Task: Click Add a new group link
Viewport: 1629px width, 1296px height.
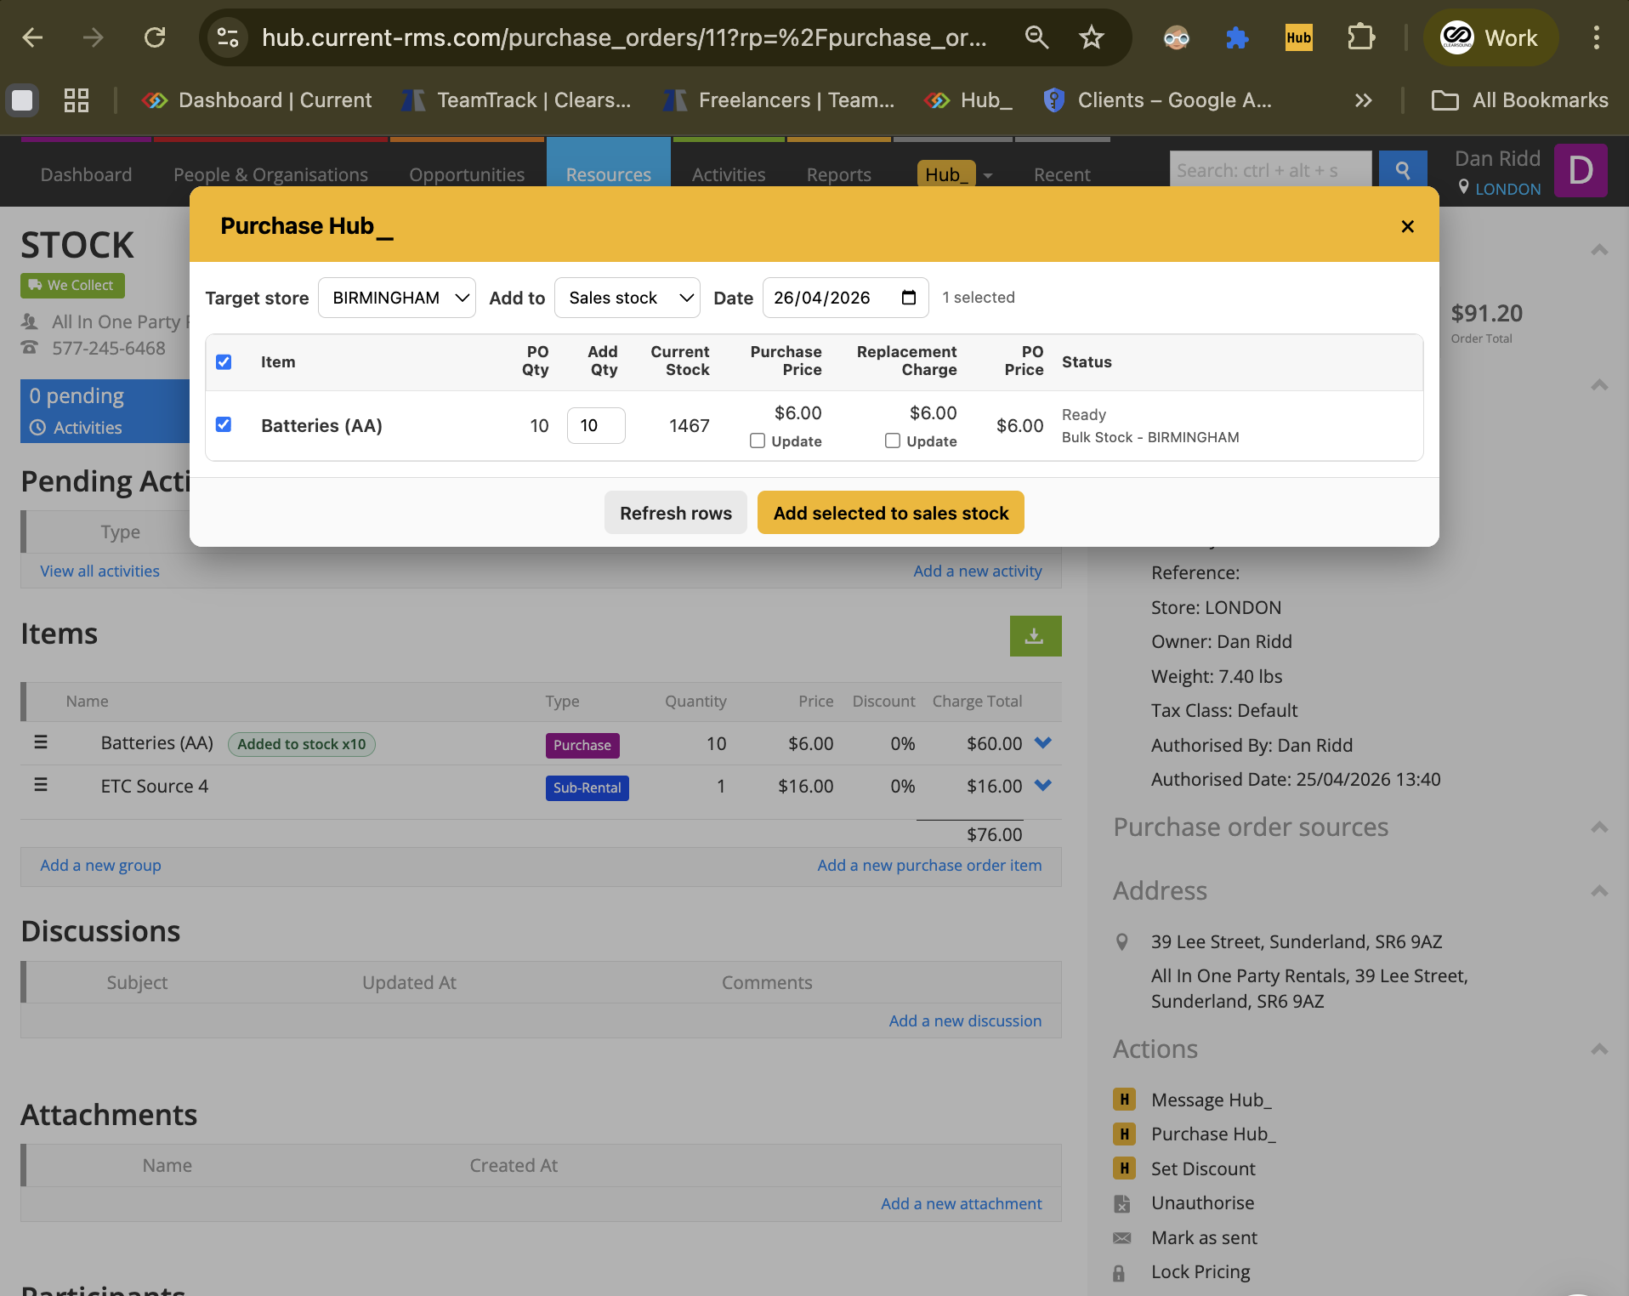Action: [x=100, y=865]
